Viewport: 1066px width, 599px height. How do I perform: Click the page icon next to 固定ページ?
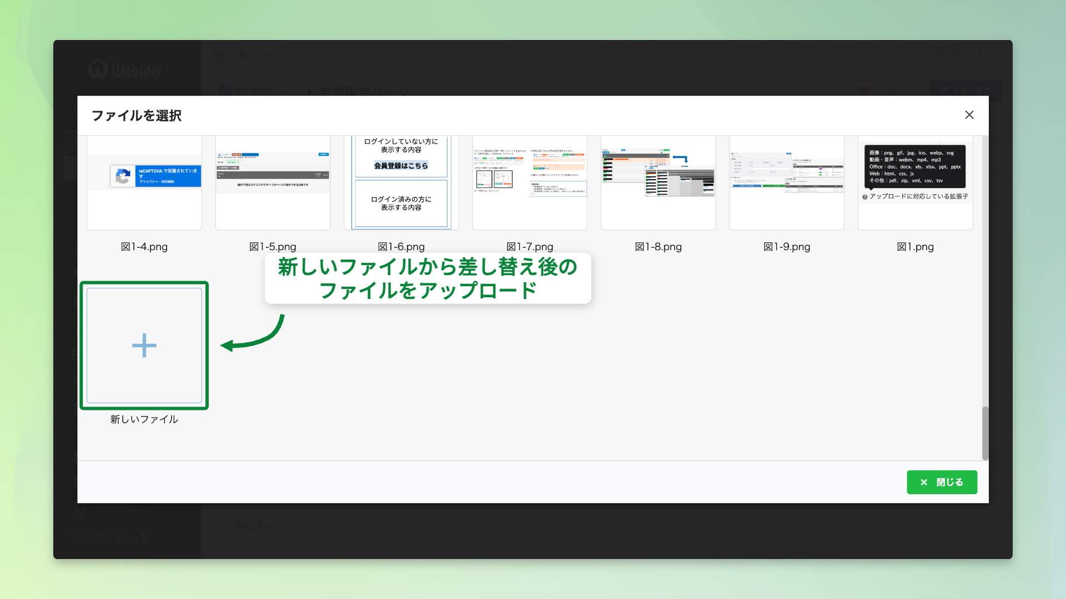coord(224,90)
